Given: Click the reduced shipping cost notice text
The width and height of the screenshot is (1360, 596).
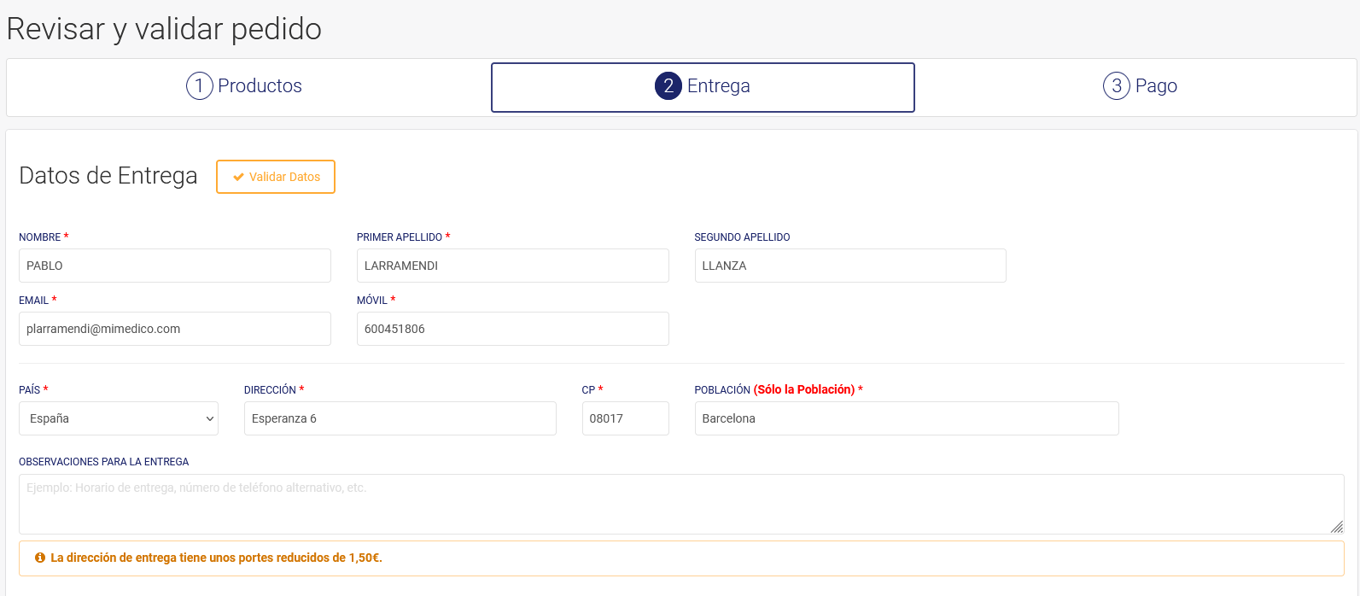Looking at the screenshot, I should [x=216, y=558].
